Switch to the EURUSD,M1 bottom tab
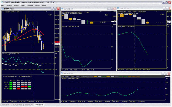The height and width of the screenshot is (107, 172). (6, 105)
